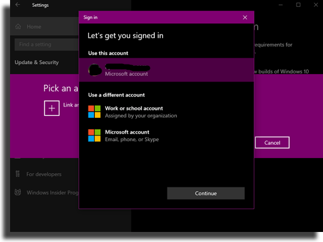Maximize the Settings window
The image size is (323, 242).
coord(299,5)
